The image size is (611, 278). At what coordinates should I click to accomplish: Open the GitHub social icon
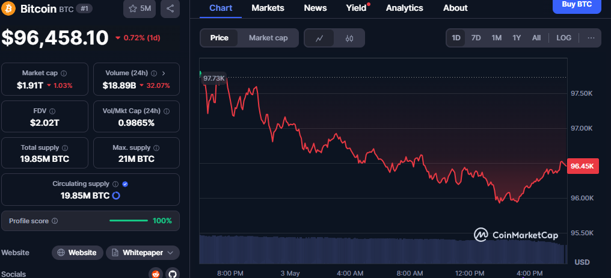[x=173, y=273]
